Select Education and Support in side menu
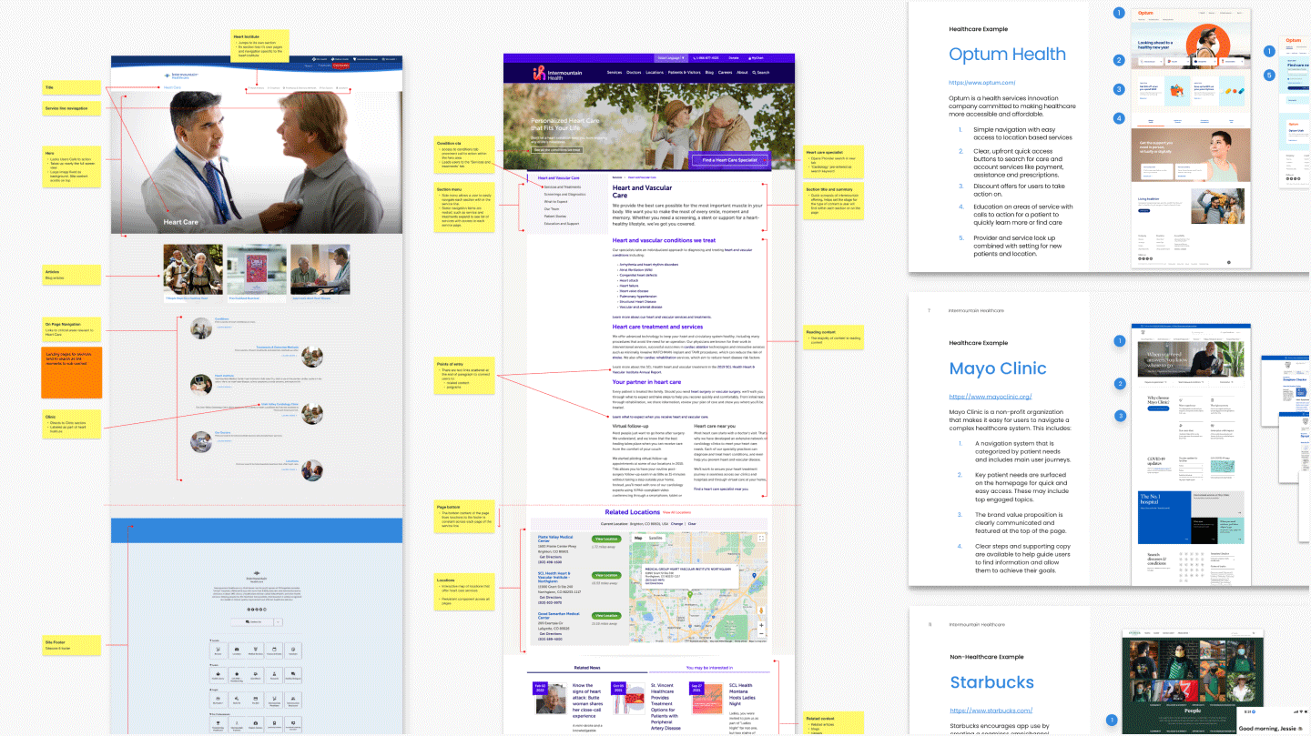This screenshot has height=736, width=1311. (562, 223)
